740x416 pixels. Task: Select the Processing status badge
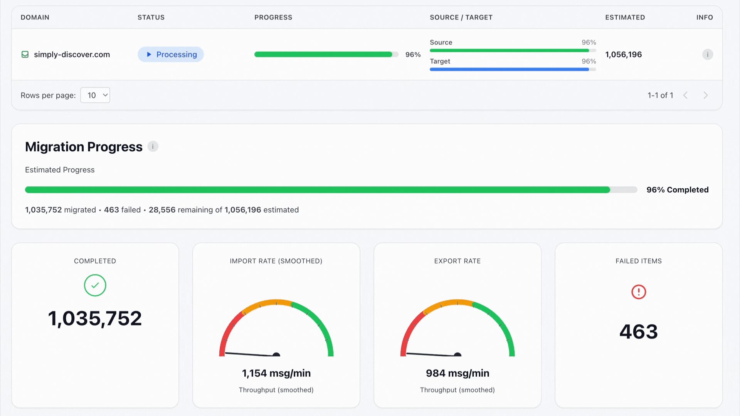tap(170, 54)
